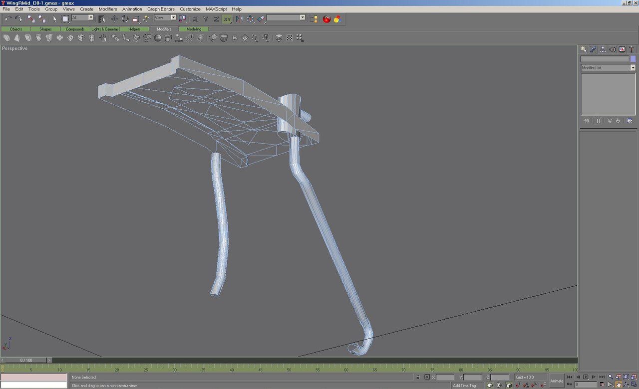
Task: Choose the Select Object arrow tool
Action: tap(54, 19)
